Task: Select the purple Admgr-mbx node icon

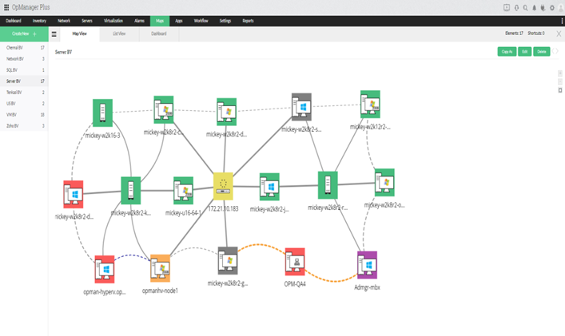Action: click(367, 265)
